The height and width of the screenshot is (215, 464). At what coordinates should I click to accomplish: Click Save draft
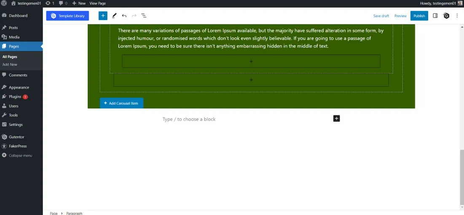click(x=381, y=16)
